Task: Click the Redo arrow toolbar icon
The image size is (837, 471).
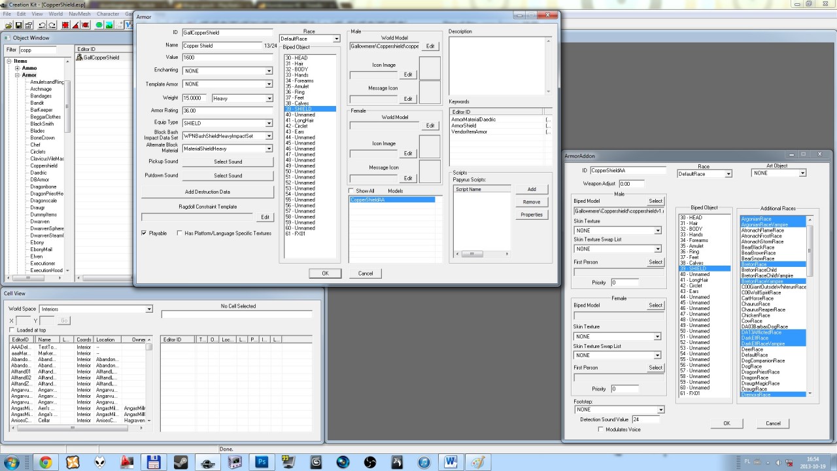Action: point(52,25)
